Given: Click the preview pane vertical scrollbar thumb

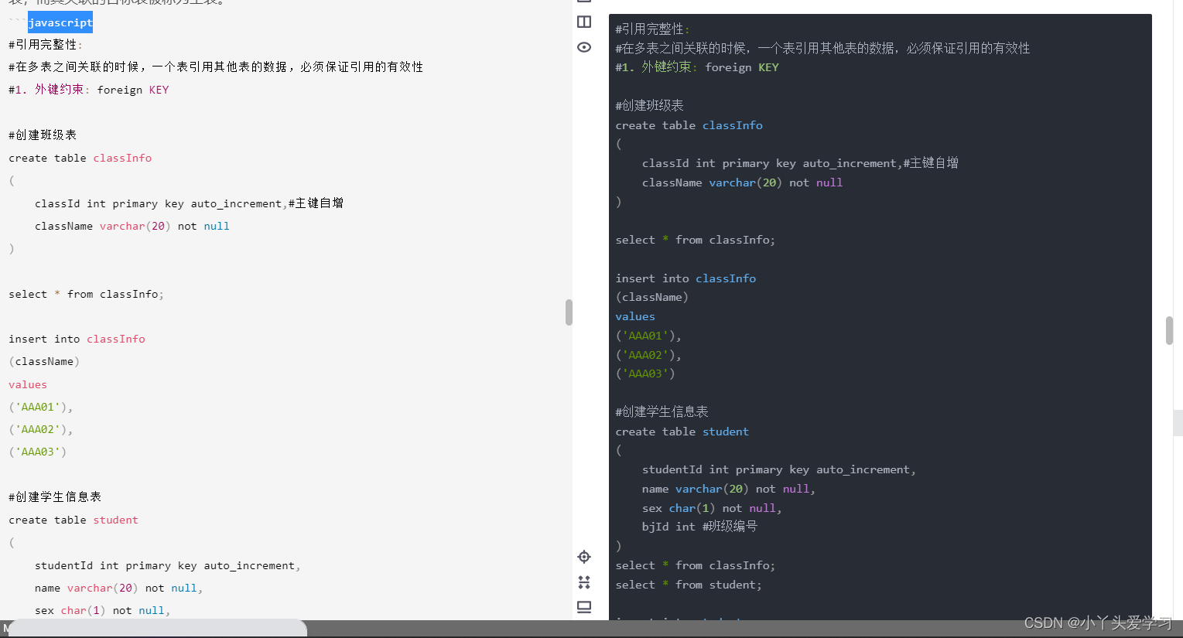Looking at the screenshot, I should point(1169,330).
